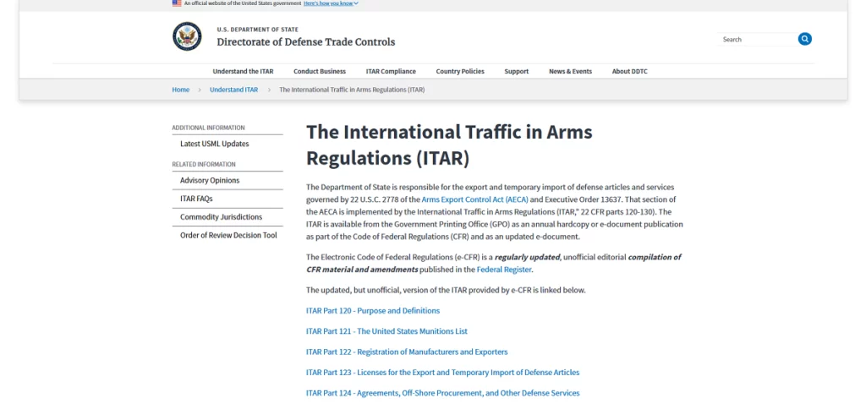Viewport: 866px width, 409px height.
Task: Click the Department of State seal logo
Action: [x=187, y=36]
